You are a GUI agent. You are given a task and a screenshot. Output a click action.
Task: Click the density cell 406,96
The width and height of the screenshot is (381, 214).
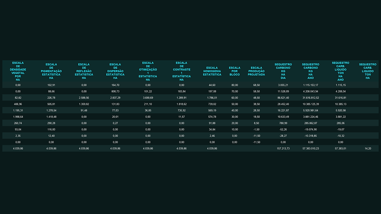(18, 104)
